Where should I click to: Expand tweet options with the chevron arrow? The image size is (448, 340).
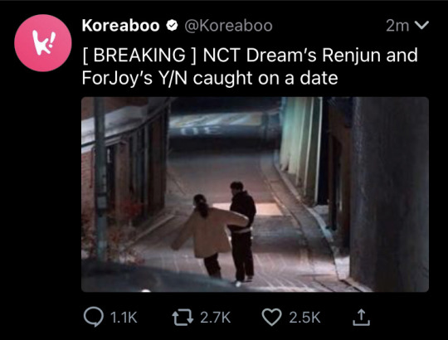tap(421, 25)
